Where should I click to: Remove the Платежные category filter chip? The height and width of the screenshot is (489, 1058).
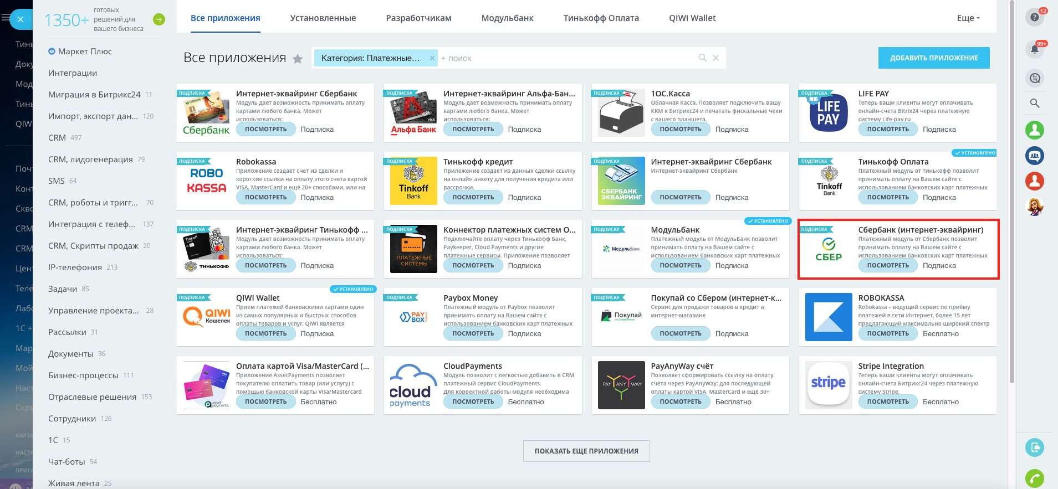(x=432, y=58)
